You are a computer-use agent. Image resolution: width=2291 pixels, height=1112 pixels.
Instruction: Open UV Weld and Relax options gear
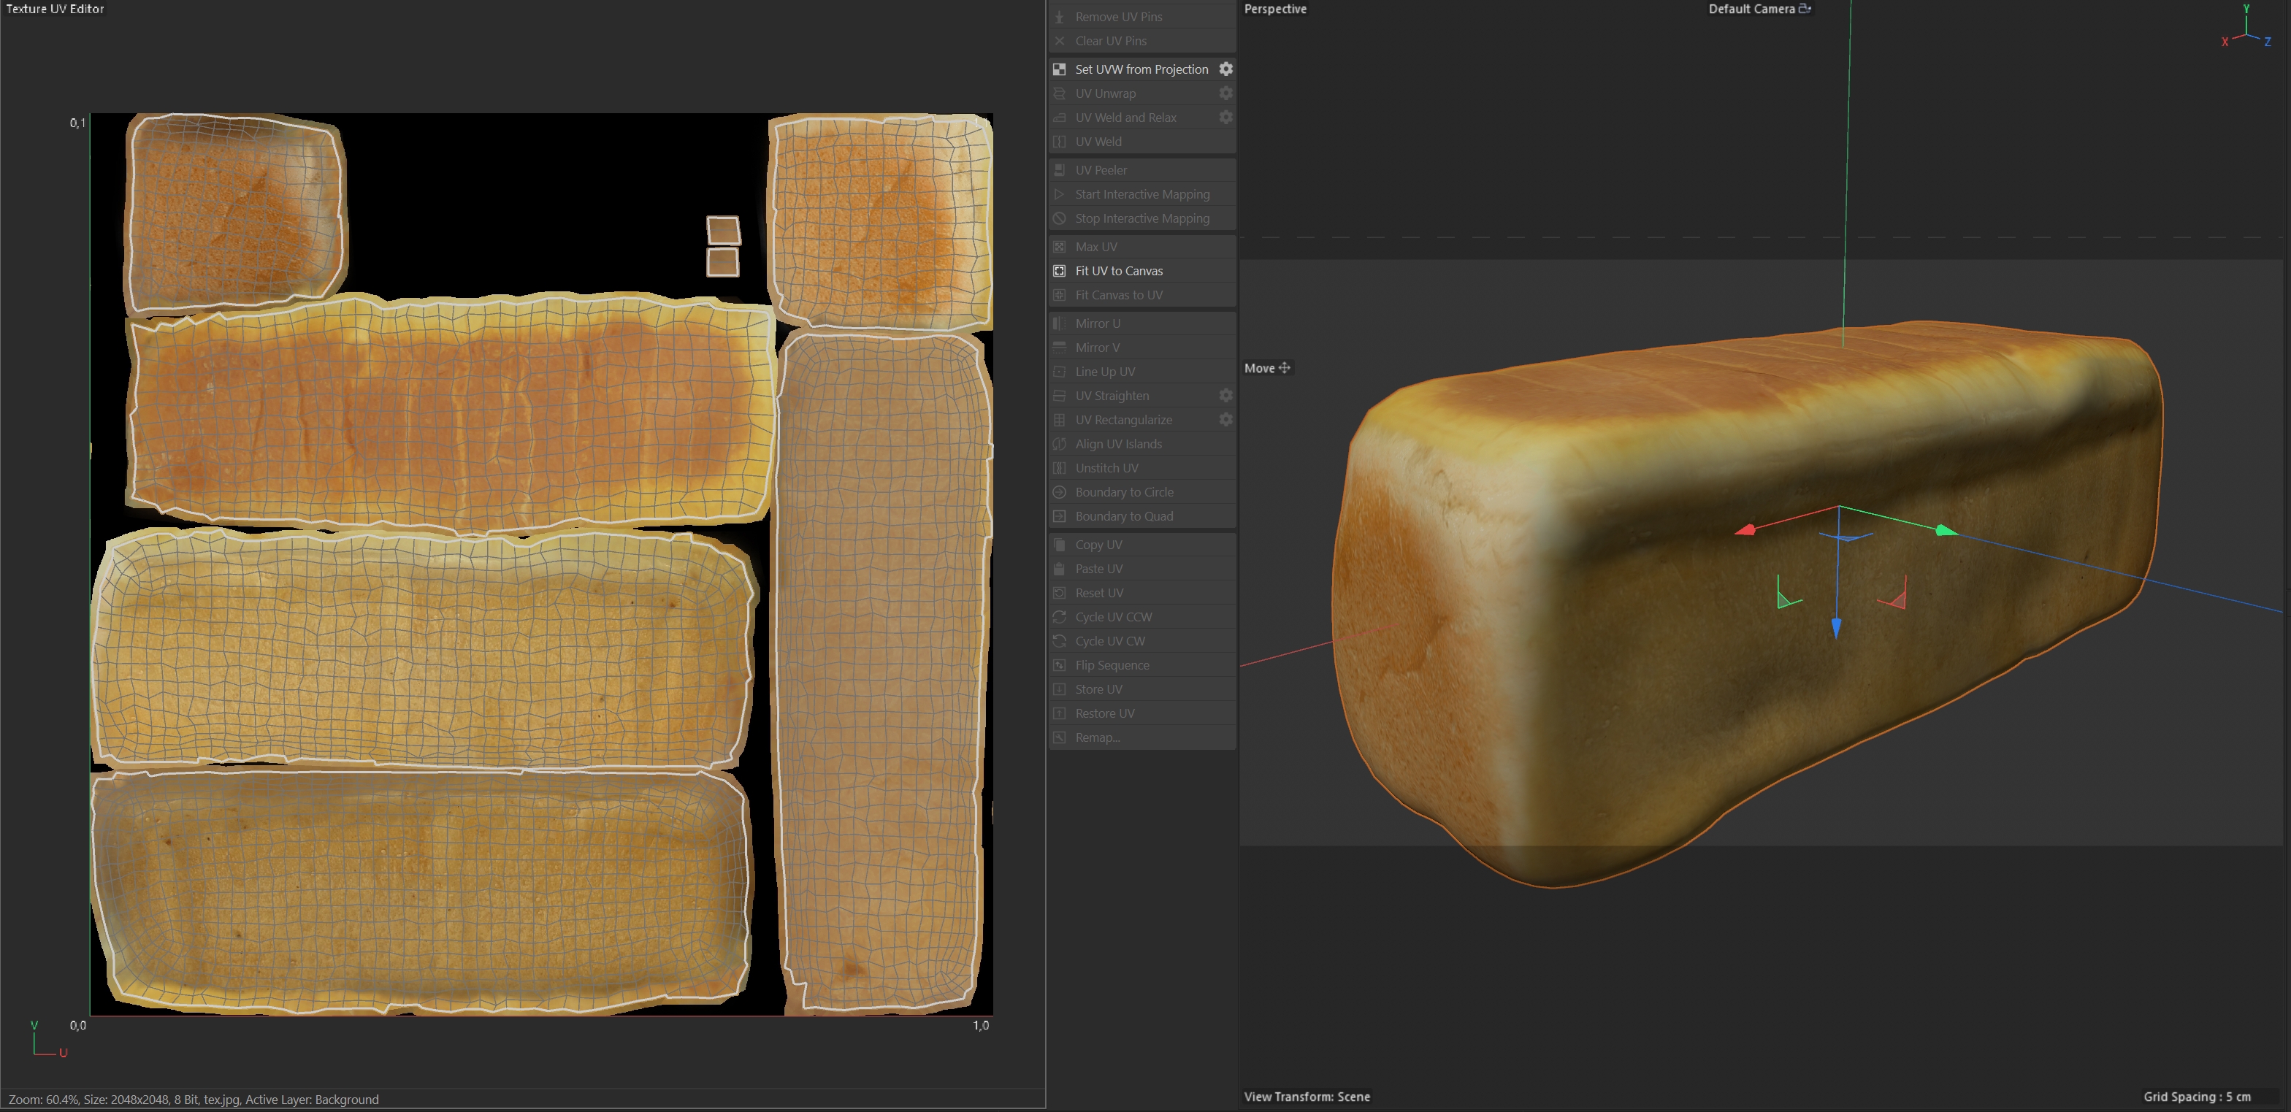[x=1225, y=116]
